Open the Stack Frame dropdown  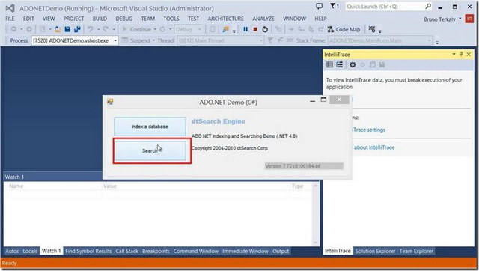(380, 40)
